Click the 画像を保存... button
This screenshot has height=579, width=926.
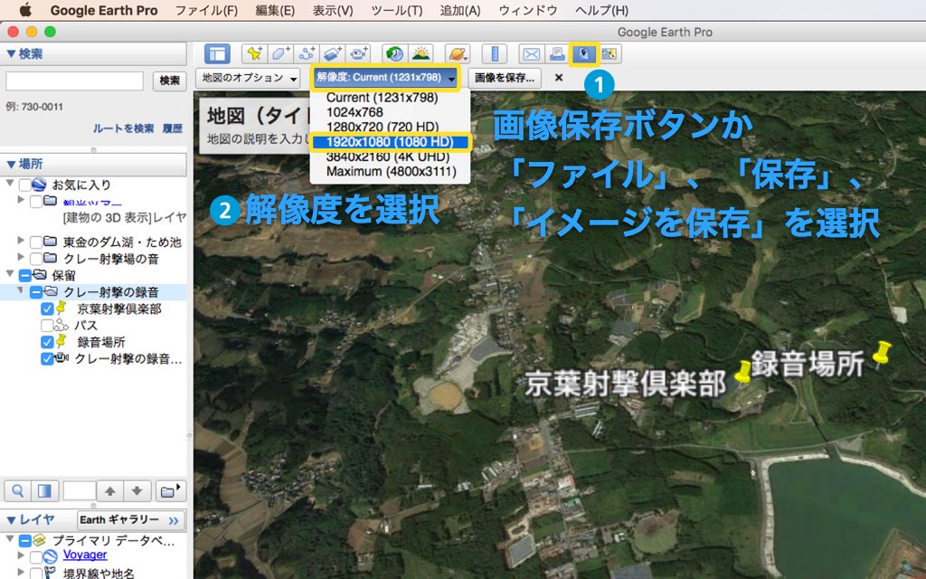point(505,78)
